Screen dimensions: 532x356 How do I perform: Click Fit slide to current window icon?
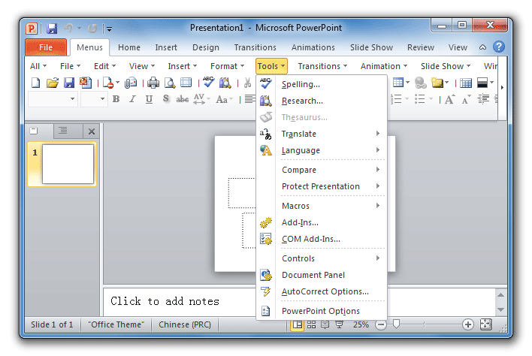pos(485,324)
